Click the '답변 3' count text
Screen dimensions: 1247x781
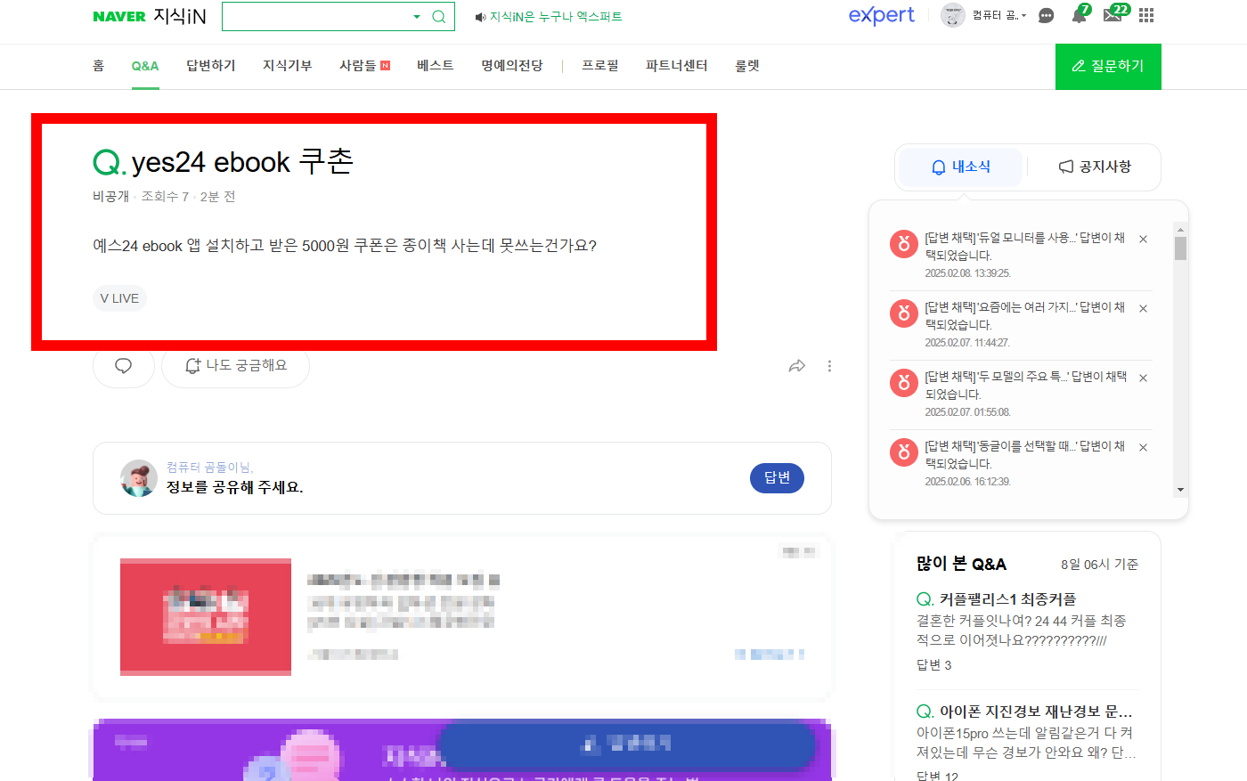(933, 665)
